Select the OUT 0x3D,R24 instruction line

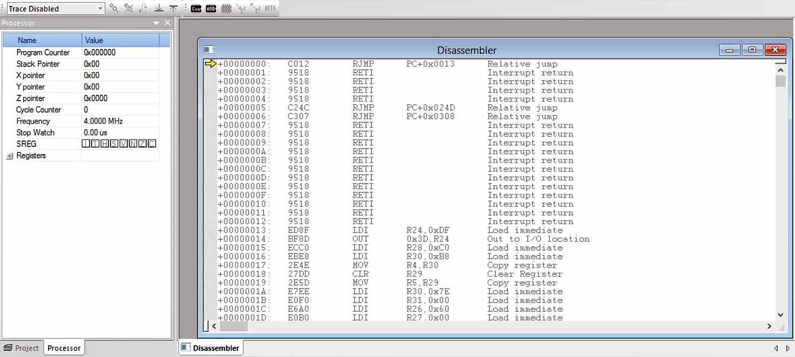(x=403, y=239)
